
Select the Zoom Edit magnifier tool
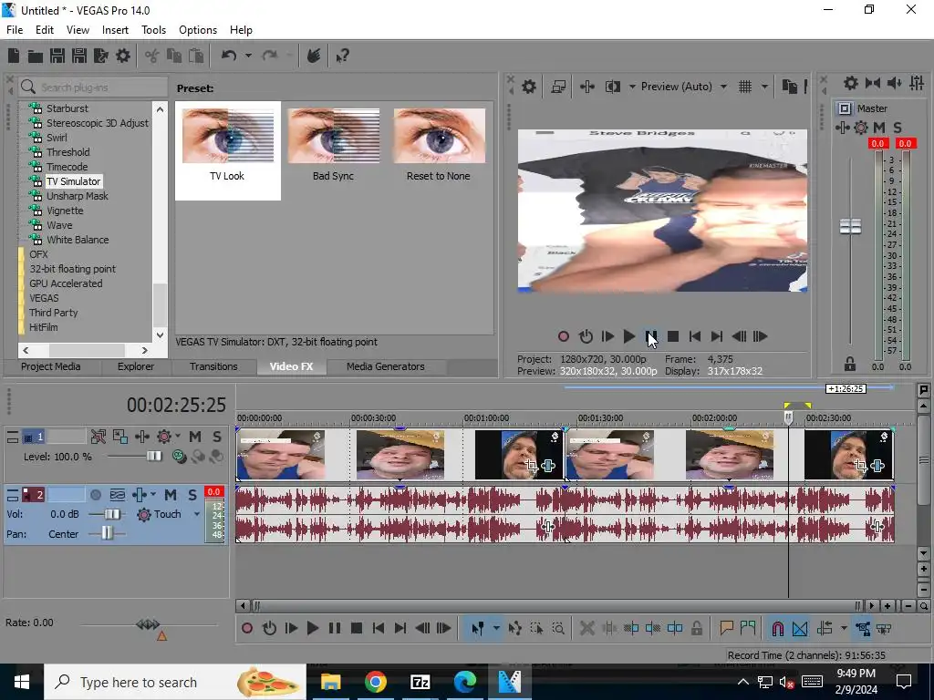[558, 628]
